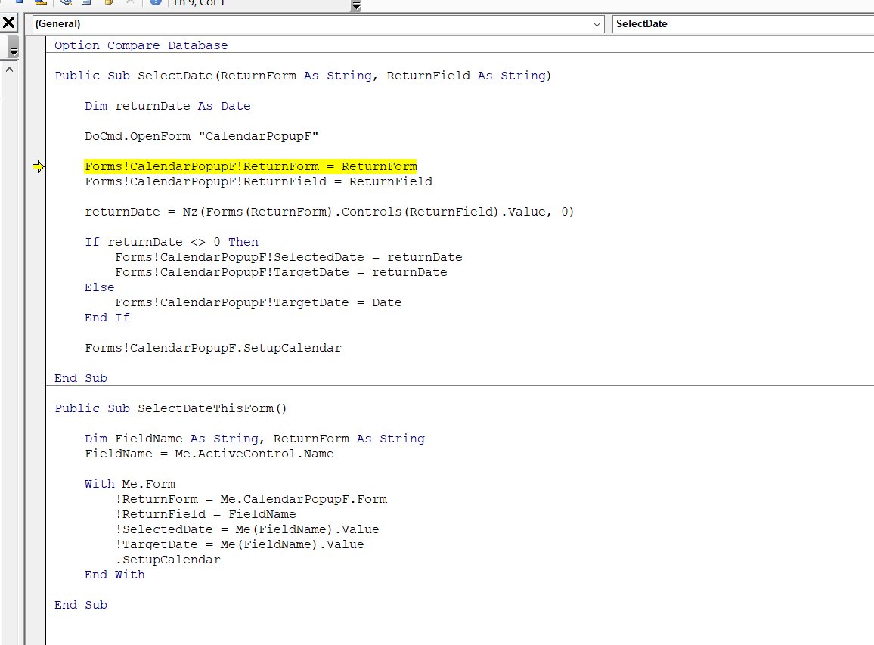Screen dimensions: 874x645
Task: Close the left pane with X
Action: tap(9, 23)
